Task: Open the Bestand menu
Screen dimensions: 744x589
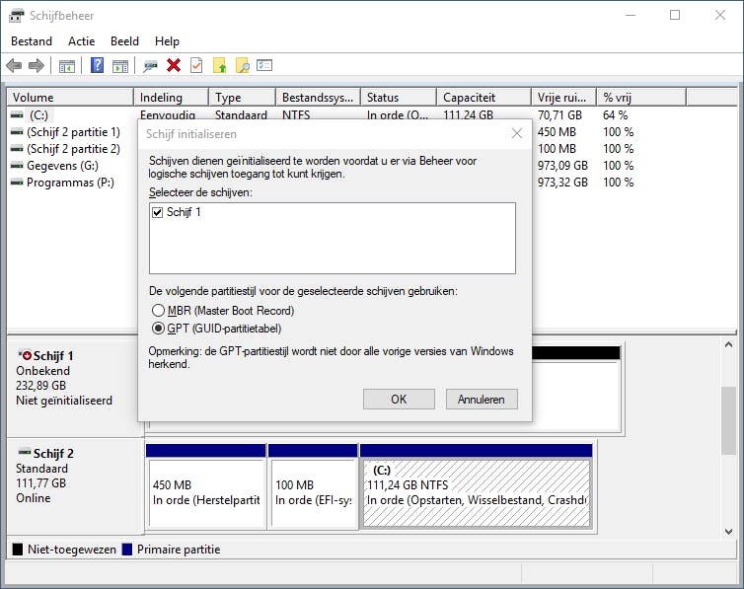Action: pos(32,41)
